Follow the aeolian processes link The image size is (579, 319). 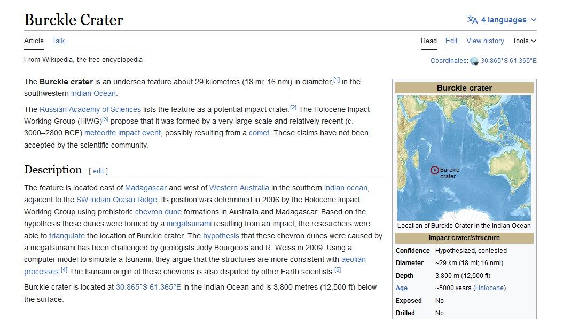[x=354, y=260]
